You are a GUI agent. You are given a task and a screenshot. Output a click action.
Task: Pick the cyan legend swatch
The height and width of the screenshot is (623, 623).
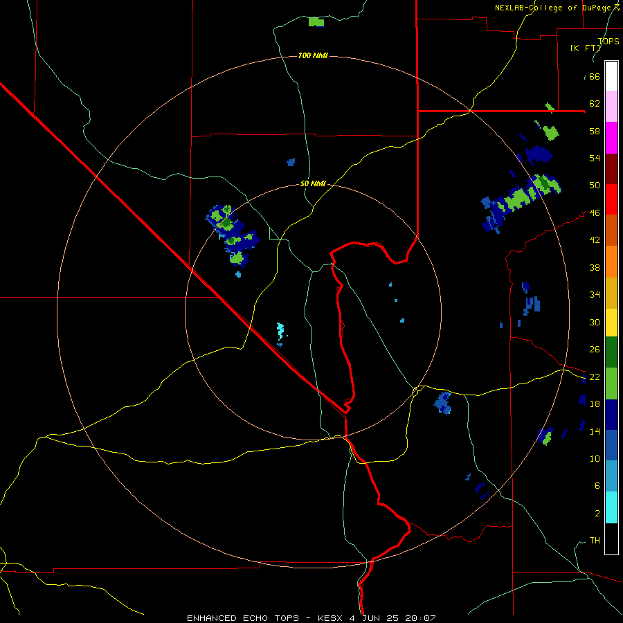tap(611, 507)
